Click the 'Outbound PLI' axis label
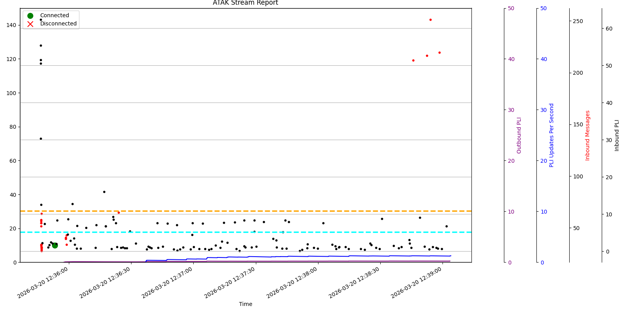 coord(519,135)
